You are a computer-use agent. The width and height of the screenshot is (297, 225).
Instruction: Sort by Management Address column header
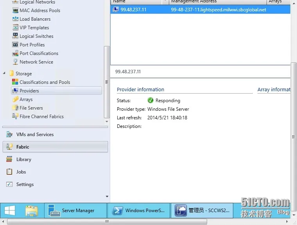tap(218, 2)
